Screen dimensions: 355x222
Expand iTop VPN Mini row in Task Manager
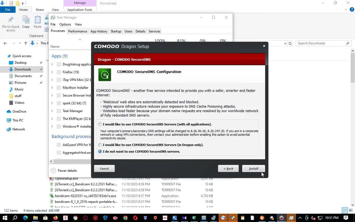click(x=52, y=80)
